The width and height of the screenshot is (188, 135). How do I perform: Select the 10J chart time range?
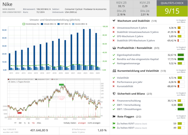pos(33,123)
